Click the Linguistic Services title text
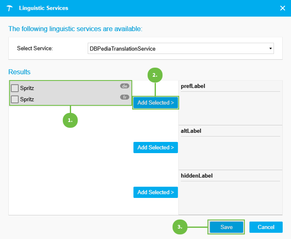This screenshot has width=291, height=239. click(43, 8)
